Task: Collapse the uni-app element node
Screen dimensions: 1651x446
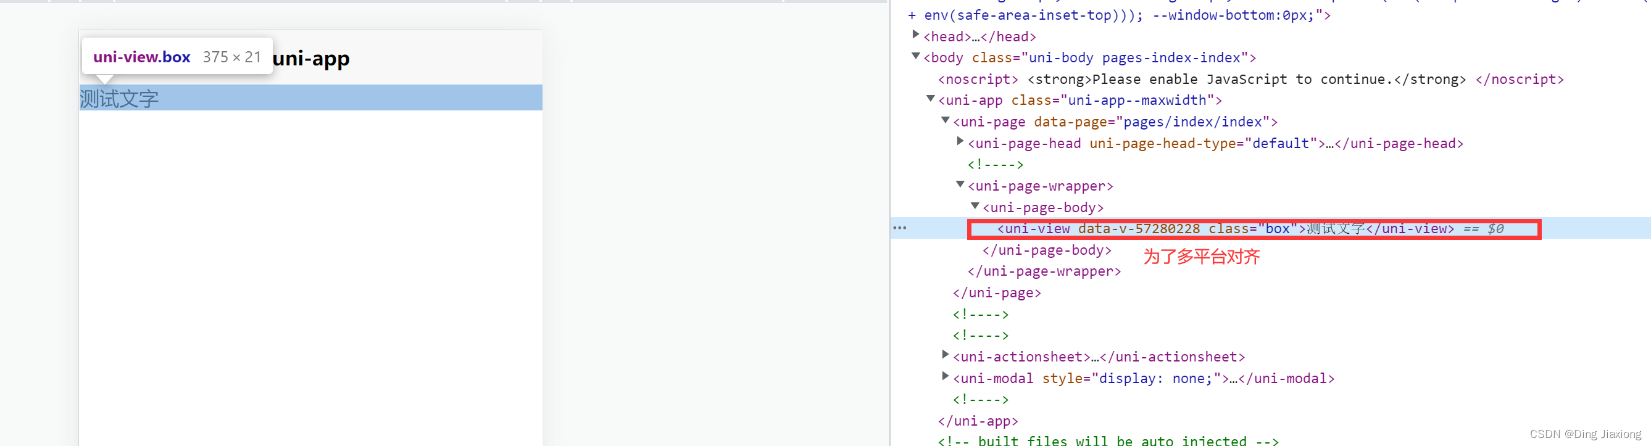Action: [x=931, y=99]
